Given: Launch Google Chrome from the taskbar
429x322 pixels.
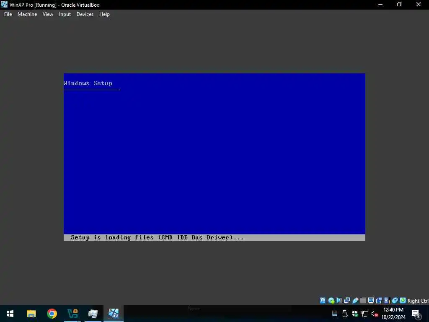Looking at the screenshot, I should (x=52, y=314).
